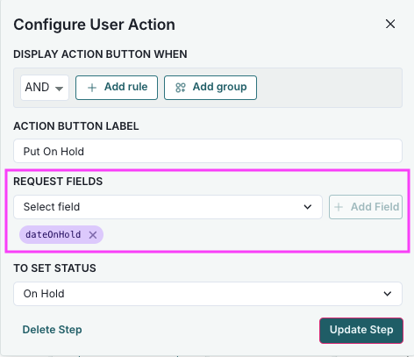Click the plus icon in Add rule

point(92,88)
